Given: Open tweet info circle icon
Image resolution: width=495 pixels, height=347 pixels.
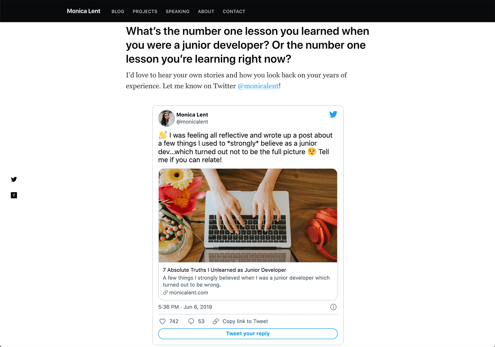Looking at the screenshot, I should (334, 307).
